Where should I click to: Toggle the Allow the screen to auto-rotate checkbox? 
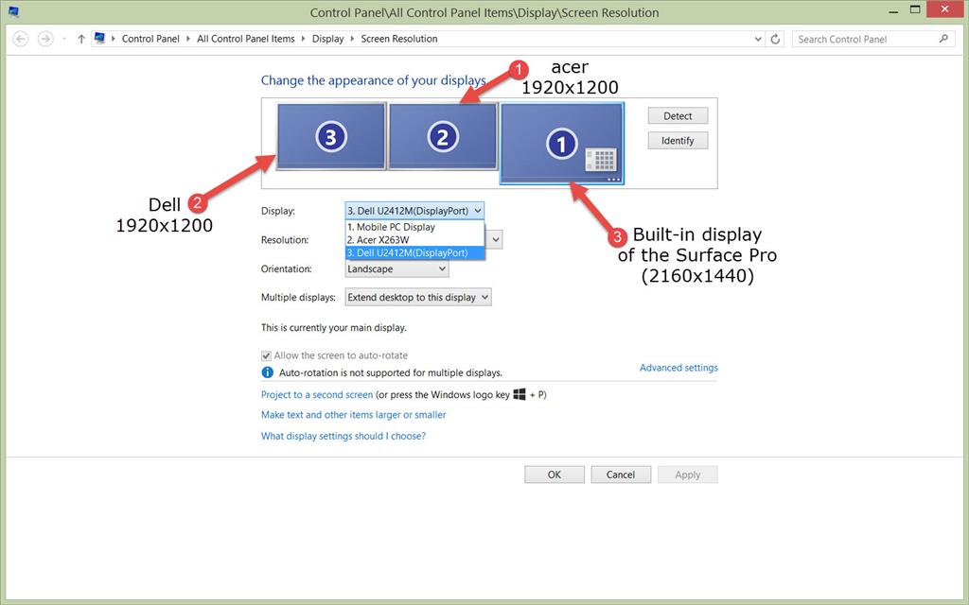click(267, 354)
